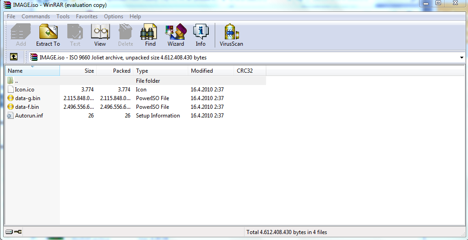Click the File folder type text
Viewport: 468px width, 240px height.
click(x=148, y=81)
